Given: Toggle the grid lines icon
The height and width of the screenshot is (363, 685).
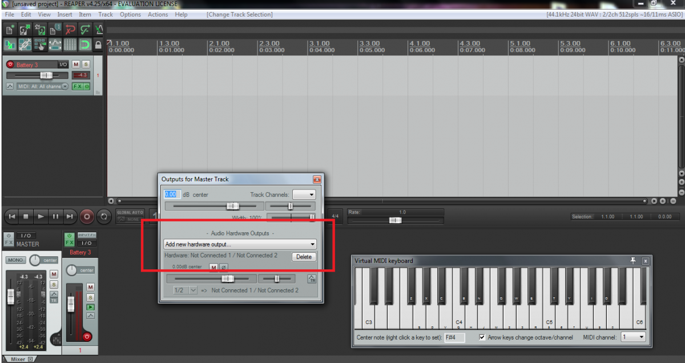Looking at the screenshot, I should click(70, 44).
